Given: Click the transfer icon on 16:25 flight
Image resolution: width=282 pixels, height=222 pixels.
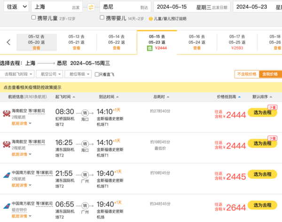Looking at the screenshot, I should [85, 144].
